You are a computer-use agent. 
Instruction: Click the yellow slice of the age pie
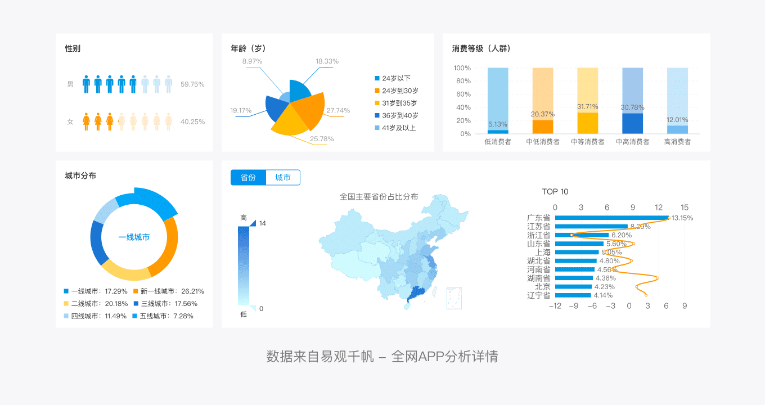[x=290, y=122]
